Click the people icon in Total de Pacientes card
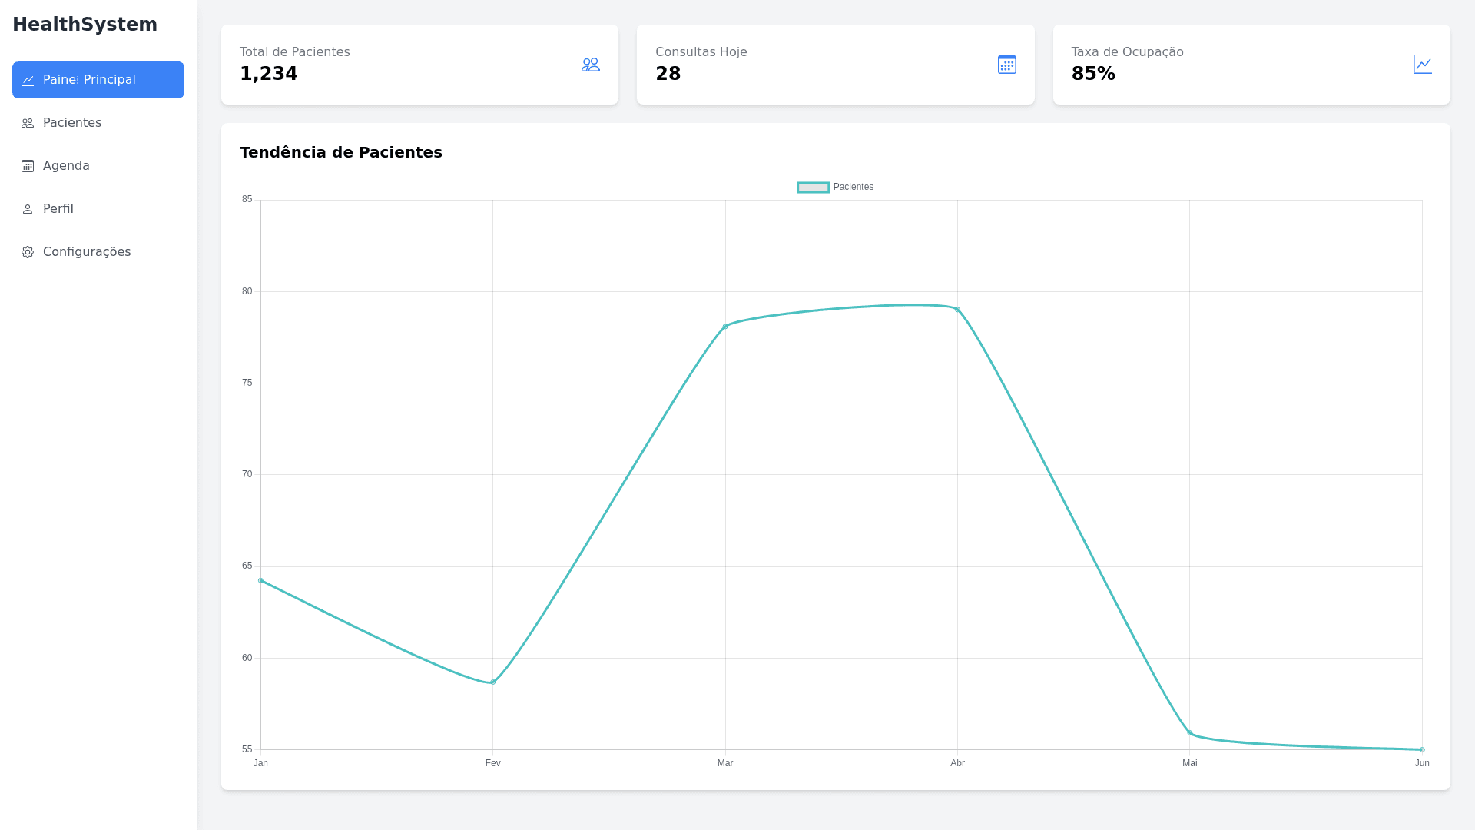 (590, 65)
